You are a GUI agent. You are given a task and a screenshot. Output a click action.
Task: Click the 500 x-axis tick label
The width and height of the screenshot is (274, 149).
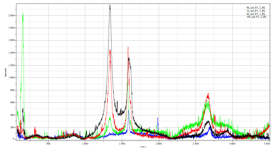click(48, 144)
